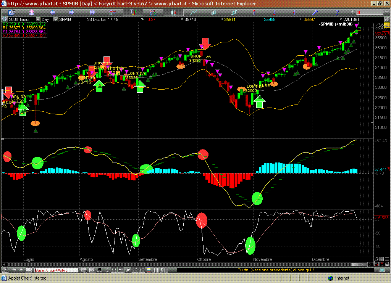Select the candlestick chart type icon
The image size is (391, 283).
173,13
